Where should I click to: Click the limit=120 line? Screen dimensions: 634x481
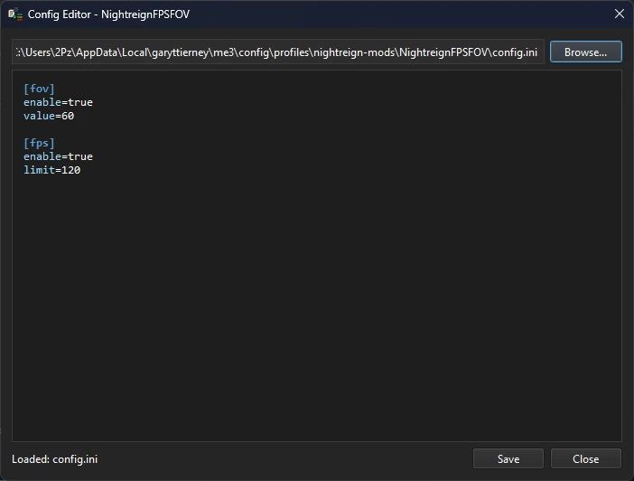(x=51, y=170)
